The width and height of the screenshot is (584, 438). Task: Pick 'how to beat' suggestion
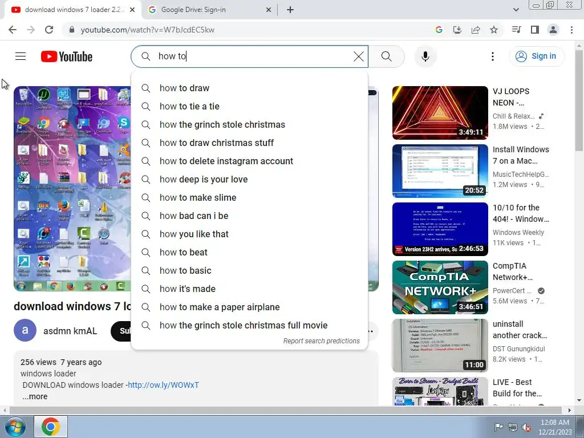(x=250, y=252)
